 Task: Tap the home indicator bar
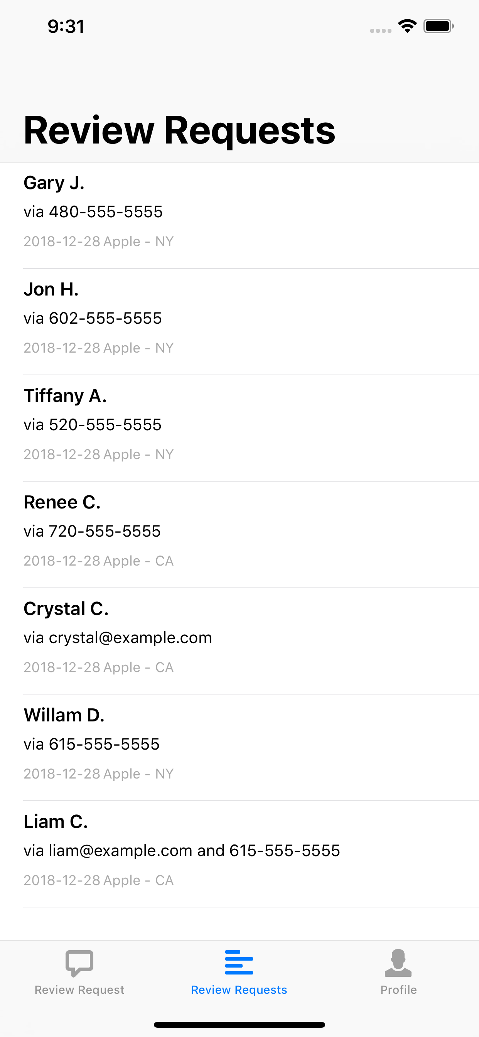coord(239,1025)
